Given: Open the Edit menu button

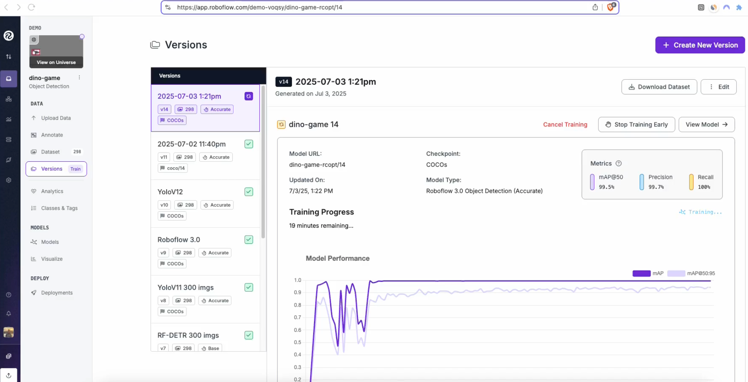Looking at the screenshot, I should (x=719, y=87).
